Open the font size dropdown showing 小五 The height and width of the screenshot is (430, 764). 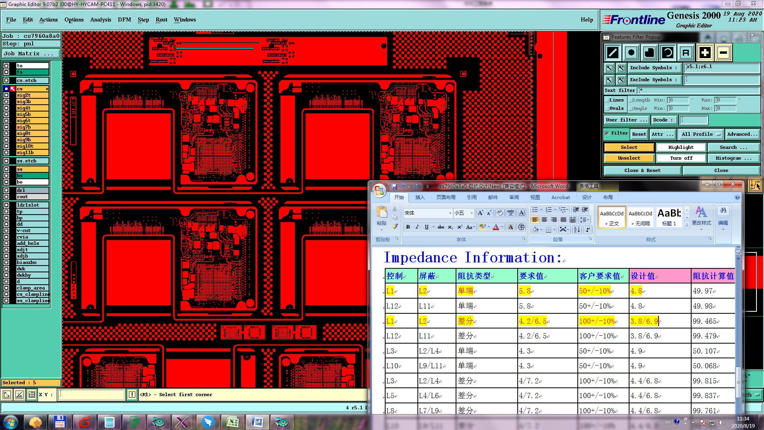(x=472, y=213)
